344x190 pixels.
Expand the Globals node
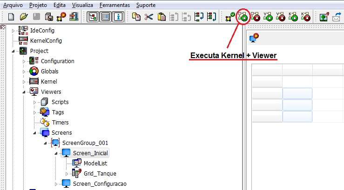(x=24, y=72)
